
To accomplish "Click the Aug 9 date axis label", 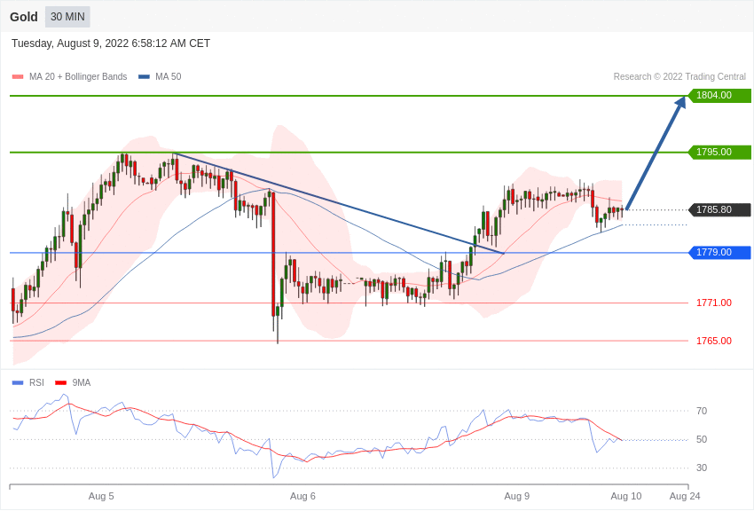I will click(517, 496).
